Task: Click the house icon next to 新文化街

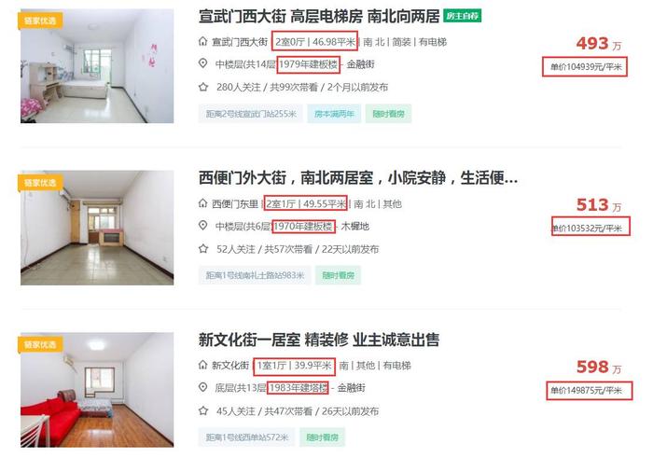Action: (x=202, y=365)
